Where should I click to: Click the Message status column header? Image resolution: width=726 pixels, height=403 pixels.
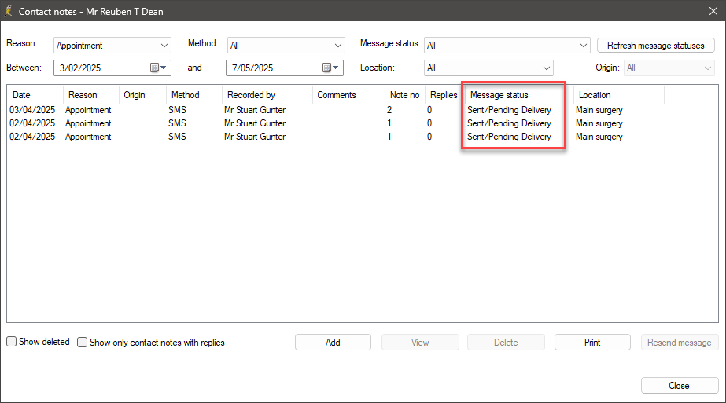pyautogui.click(x=499, y=95)
